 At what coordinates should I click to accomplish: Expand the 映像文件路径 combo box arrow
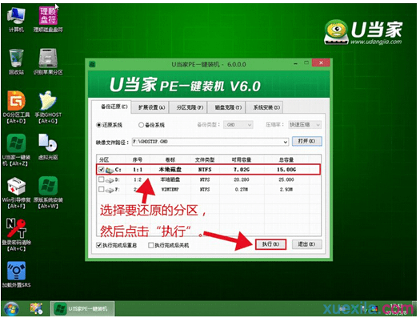tap(286, 142)
